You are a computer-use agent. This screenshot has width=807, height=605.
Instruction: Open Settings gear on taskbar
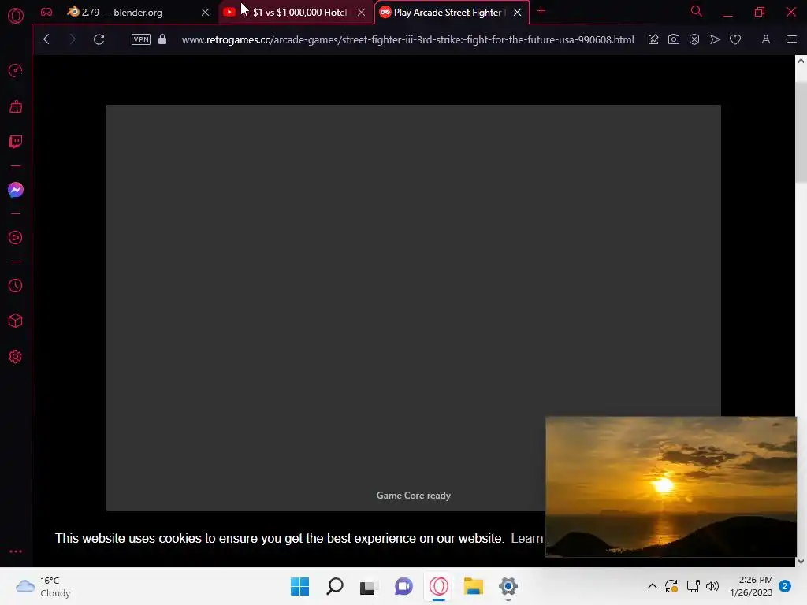508,586
